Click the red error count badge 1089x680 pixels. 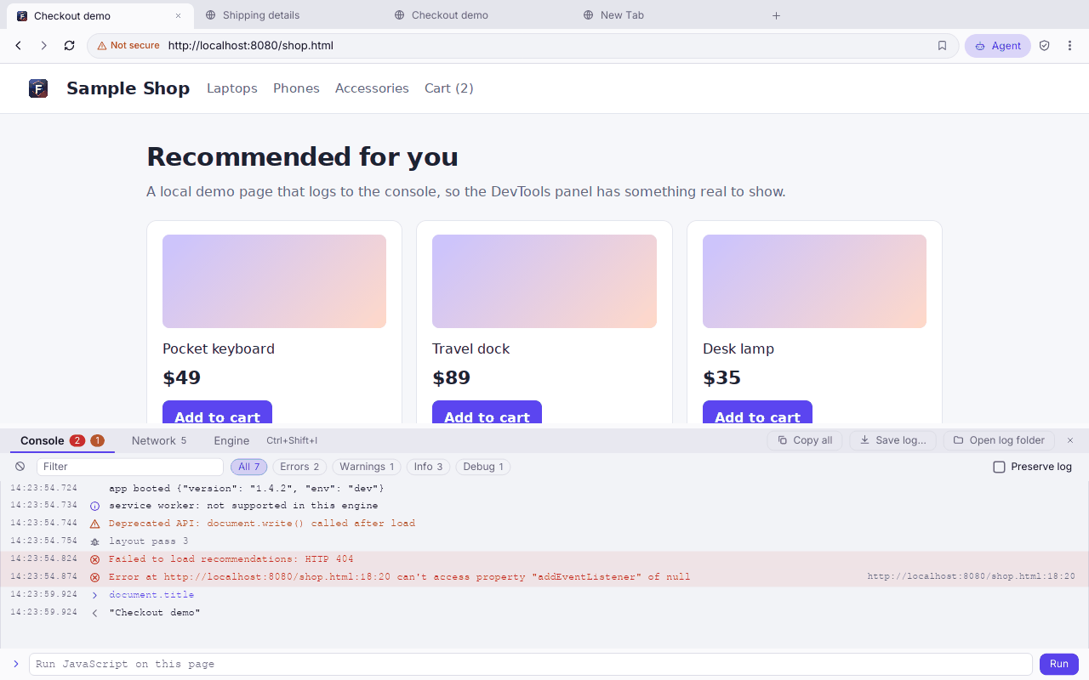click(77, 440)
